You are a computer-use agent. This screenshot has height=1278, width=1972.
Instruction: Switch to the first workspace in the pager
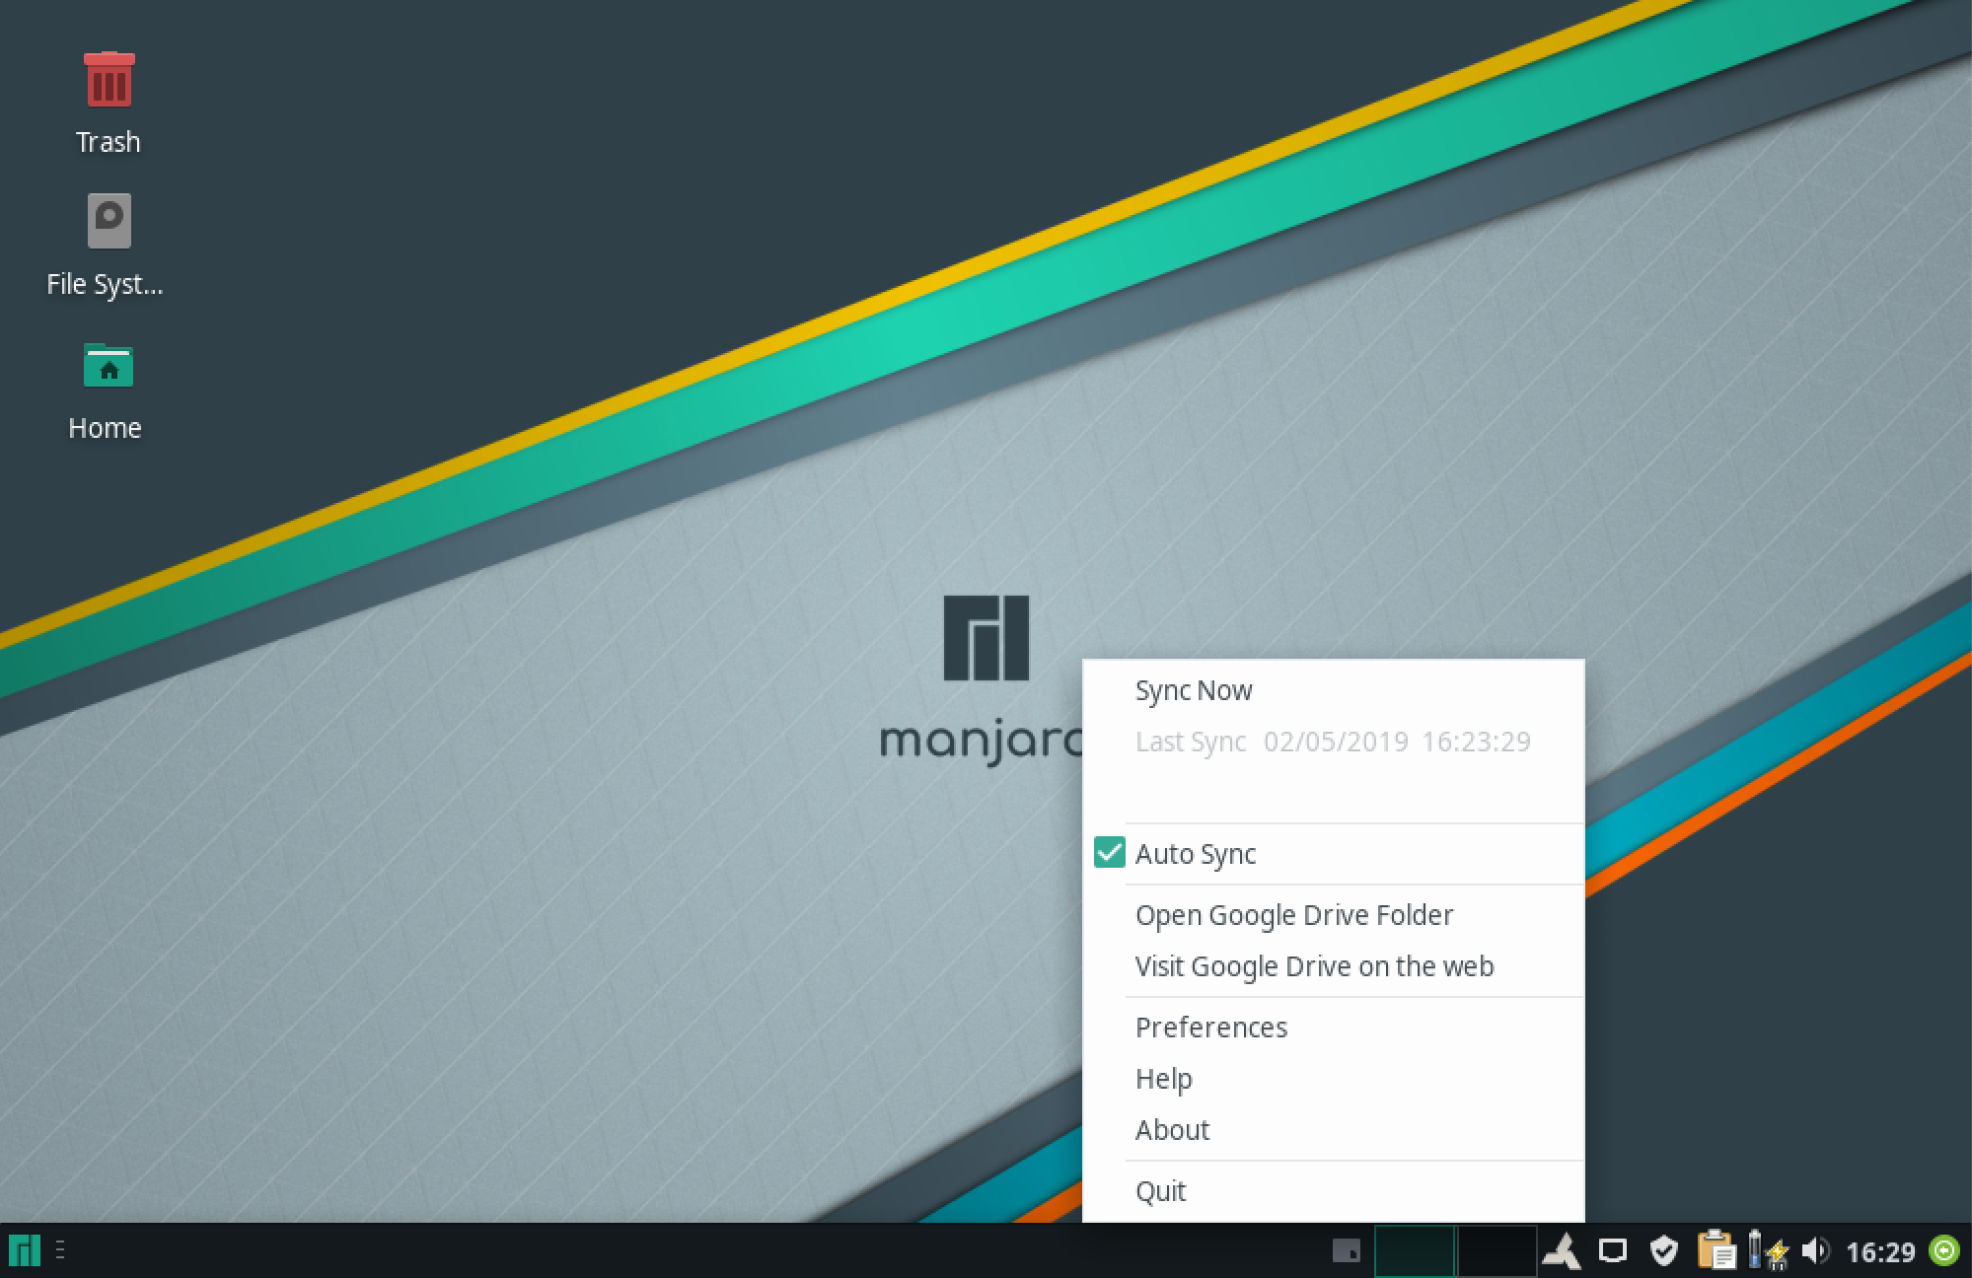(x=1415, y=1250)
